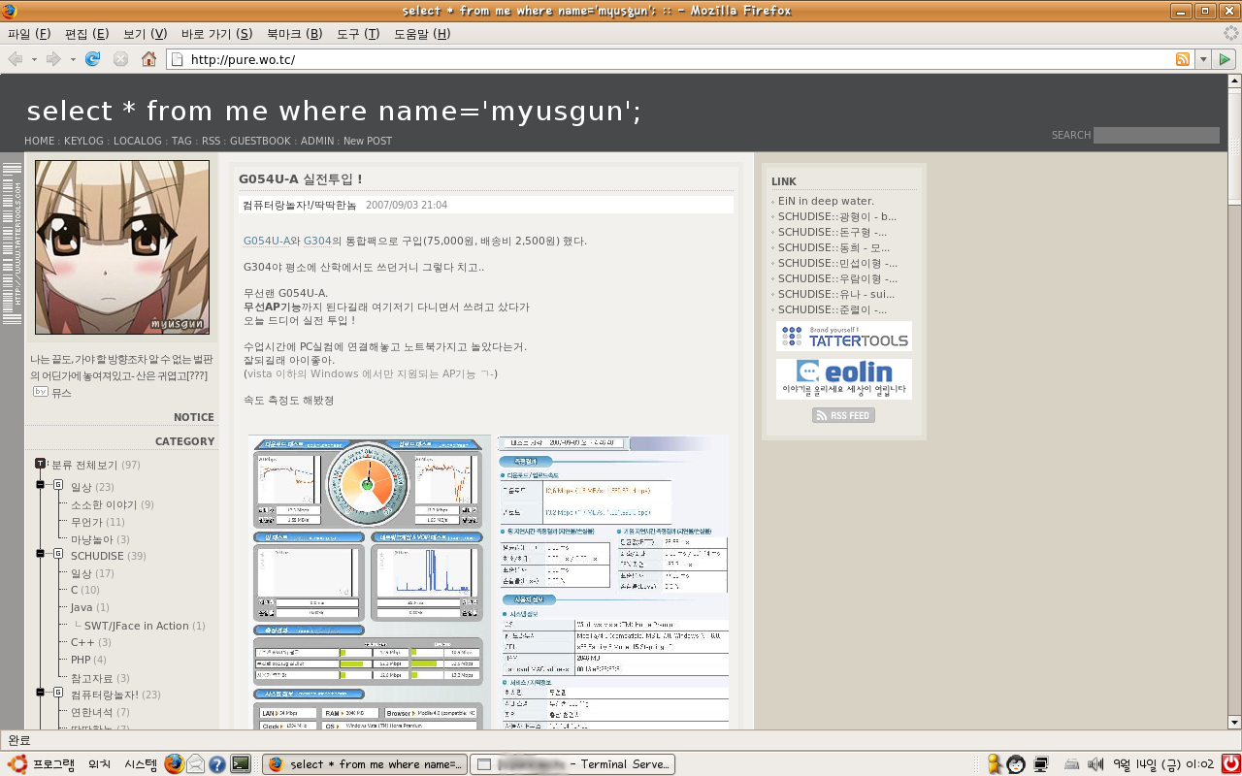The height and width of the screenshot is (776, 1242).
Task: Select the PHP (4) category
Action: (x=88, y=660)
